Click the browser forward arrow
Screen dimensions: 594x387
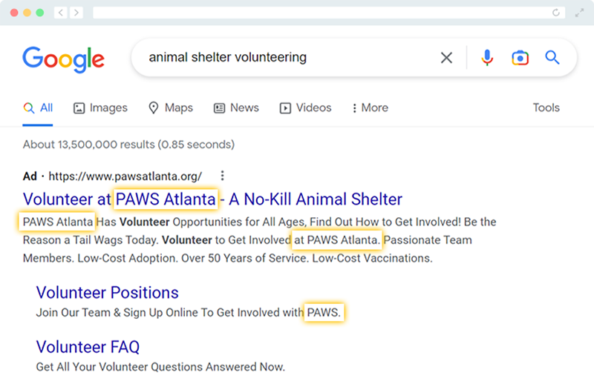click(x=76, y=13)
